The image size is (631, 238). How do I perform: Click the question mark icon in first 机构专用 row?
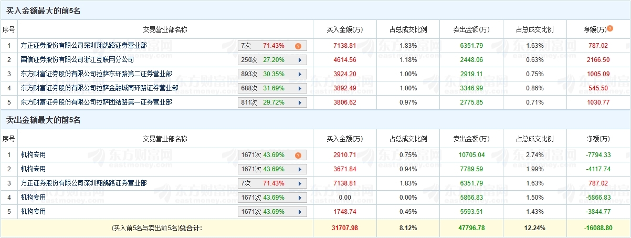298,156
